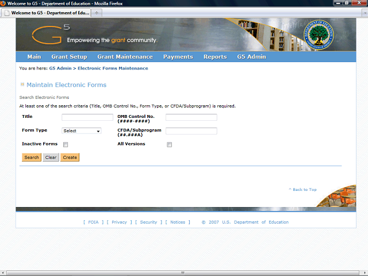Open the Reports menu
This screenshot has height=276, width=368.
click(x=215, y=57)
